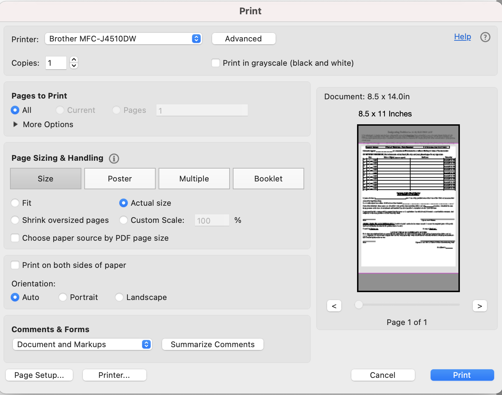This screenshot has height=395, width=502.
Task: Increase copies with the stepper arrows
Action: point(74,60)
